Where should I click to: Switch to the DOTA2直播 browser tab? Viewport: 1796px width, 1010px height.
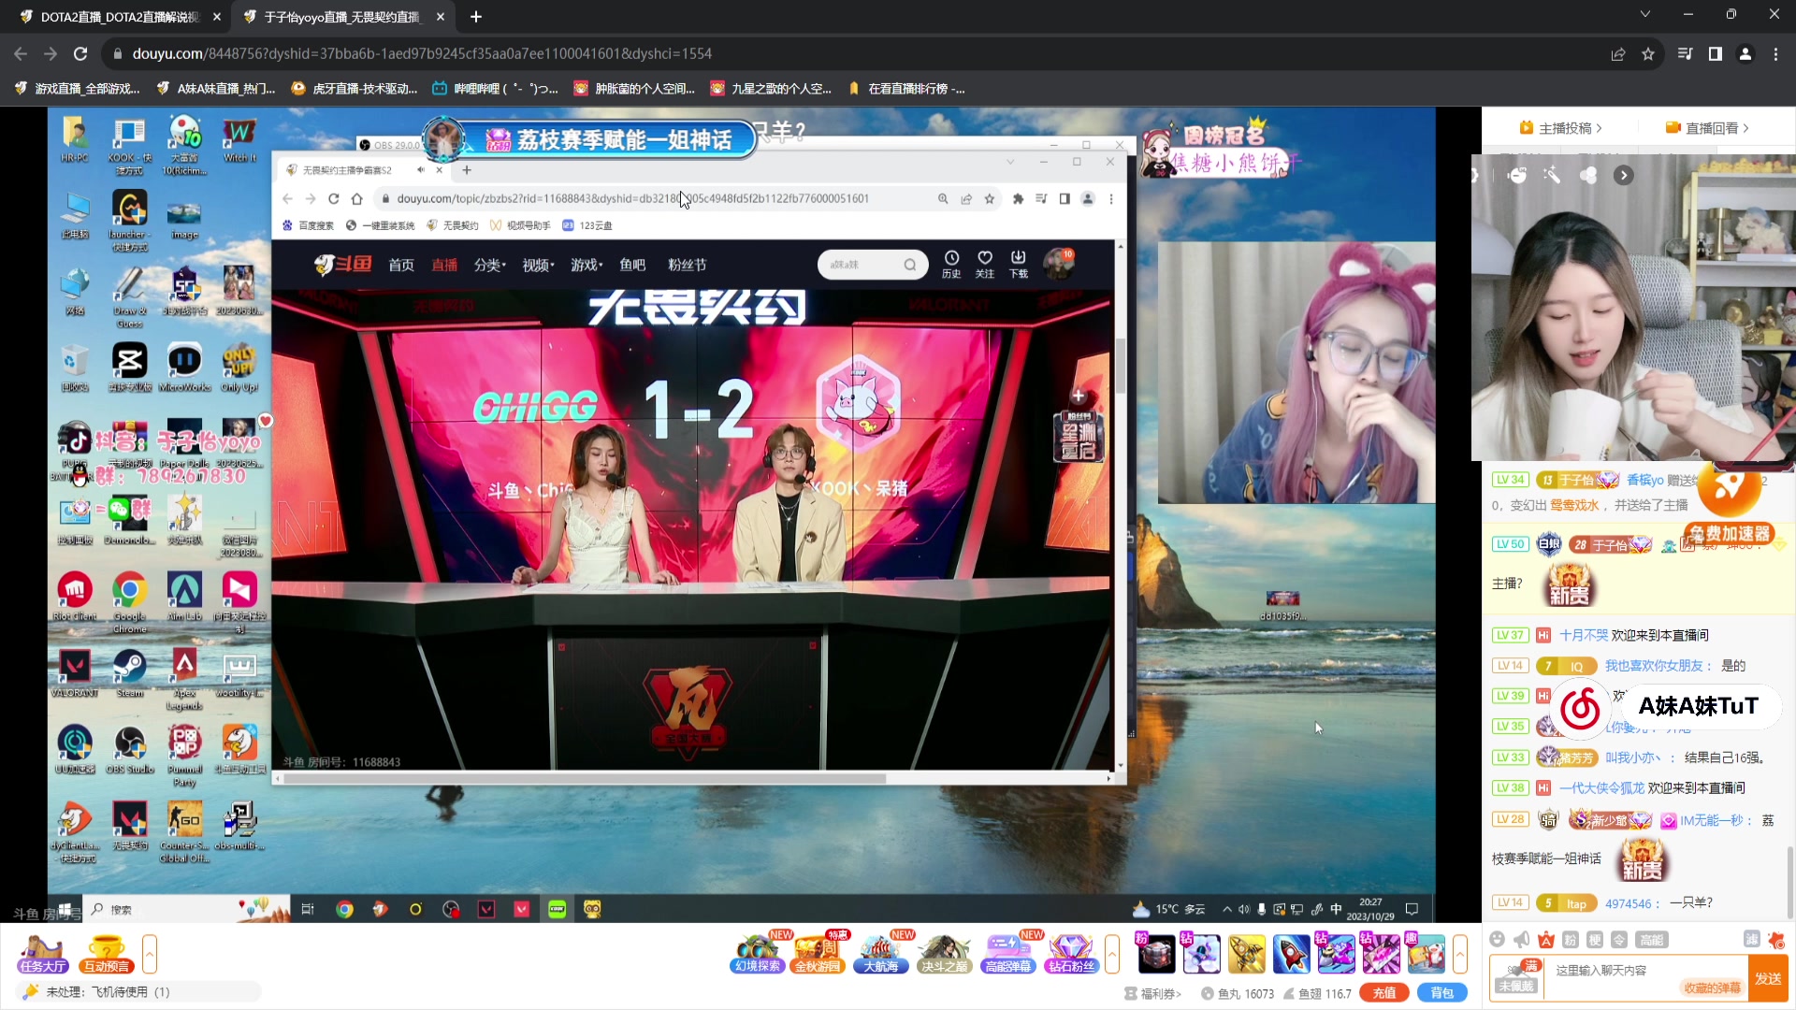point(120,16)
